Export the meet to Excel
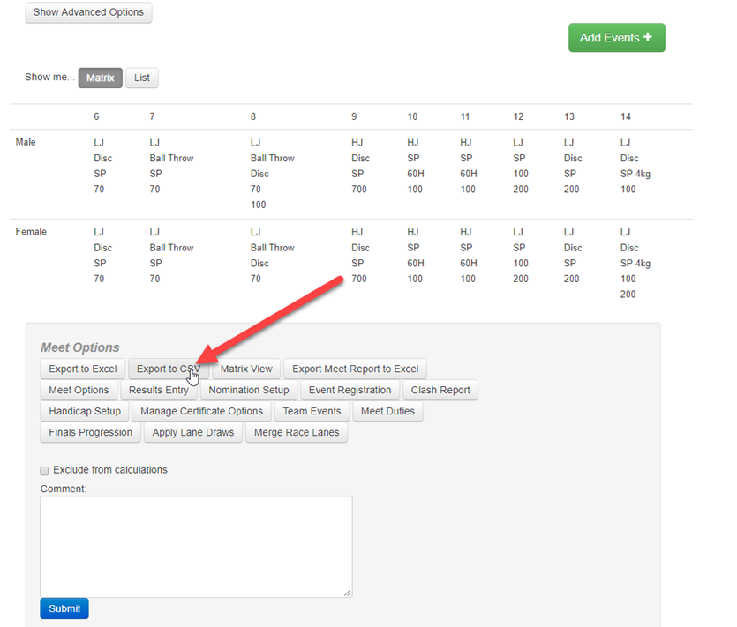Screen dimensions: 737x627 pos(82,369)
